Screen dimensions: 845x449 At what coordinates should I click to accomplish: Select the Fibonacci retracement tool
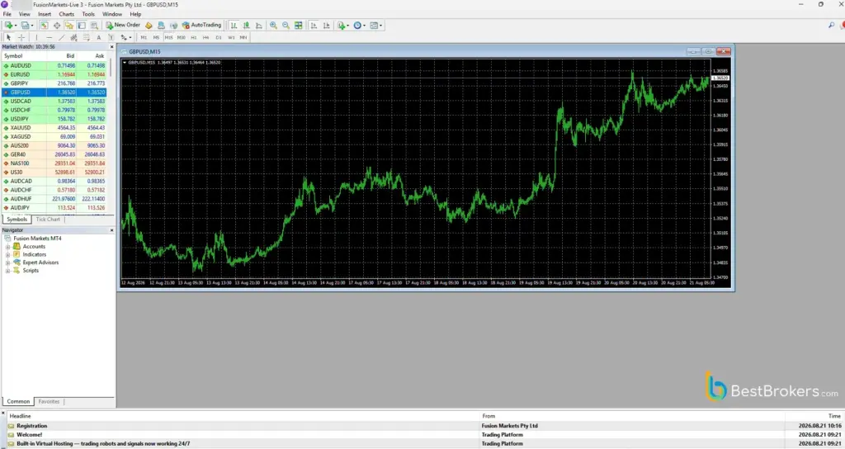coord(86,37)
